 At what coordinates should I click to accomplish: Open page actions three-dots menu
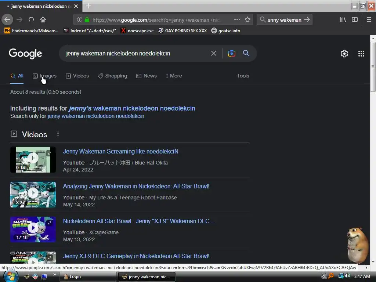point(237,19)
